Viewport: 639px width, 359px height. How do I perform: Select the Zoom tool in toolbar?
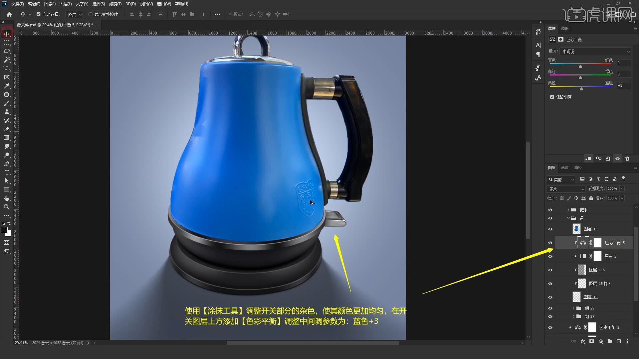click(x=7, y=207)
